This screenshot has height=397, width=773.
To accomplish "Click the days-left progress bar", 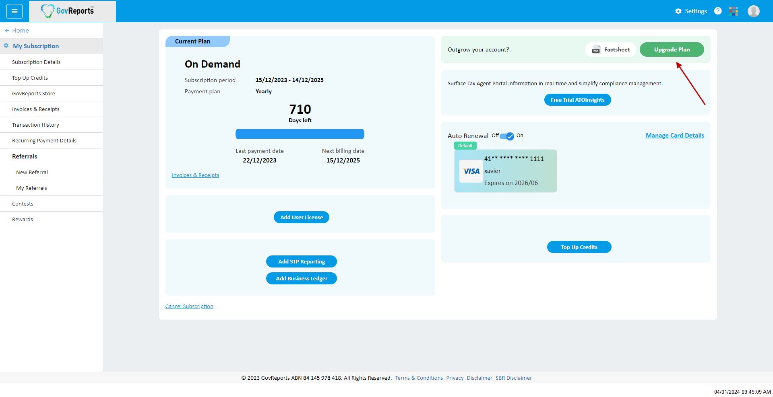I will coord(300,134).
